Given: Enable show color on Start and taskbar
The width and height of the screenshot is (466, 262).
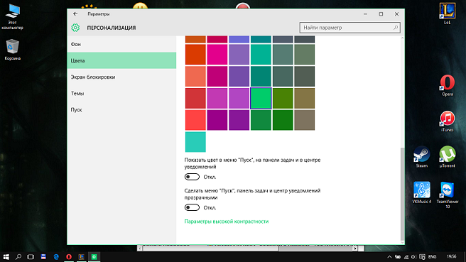Looking at the screenshot, I should click(x=192, y=177).
